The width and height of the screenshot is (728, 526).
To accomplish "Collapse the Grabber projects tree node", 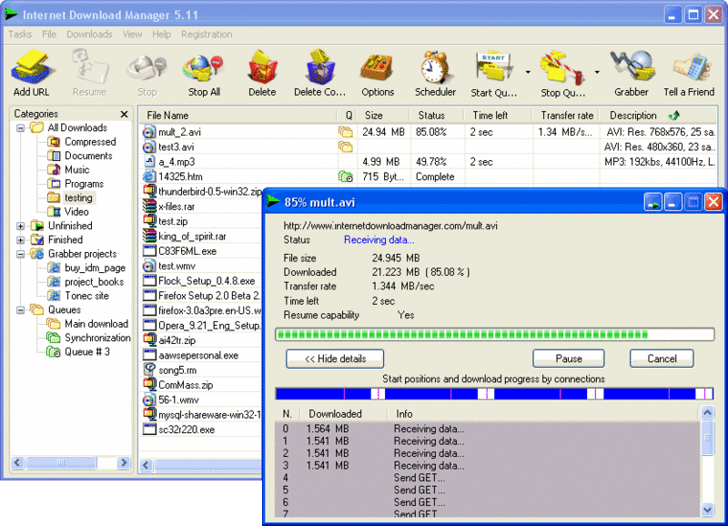I will coord(20,254).
